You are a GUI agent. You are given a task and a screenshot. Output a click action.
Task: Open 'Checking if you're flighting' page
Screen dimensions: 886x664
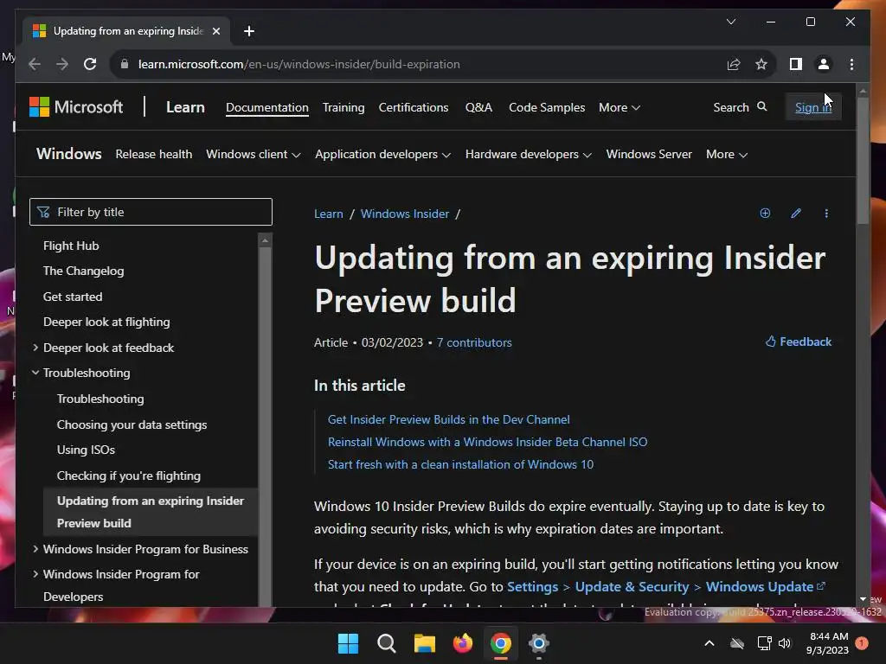pyautogui.click(x=129, y=476)
